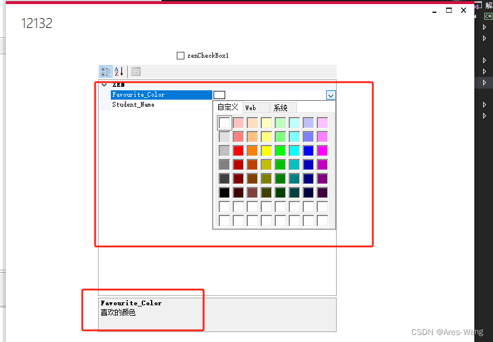Switch to the 系统 tab
This screenshot has height=342, width=493.
(281, 107)
